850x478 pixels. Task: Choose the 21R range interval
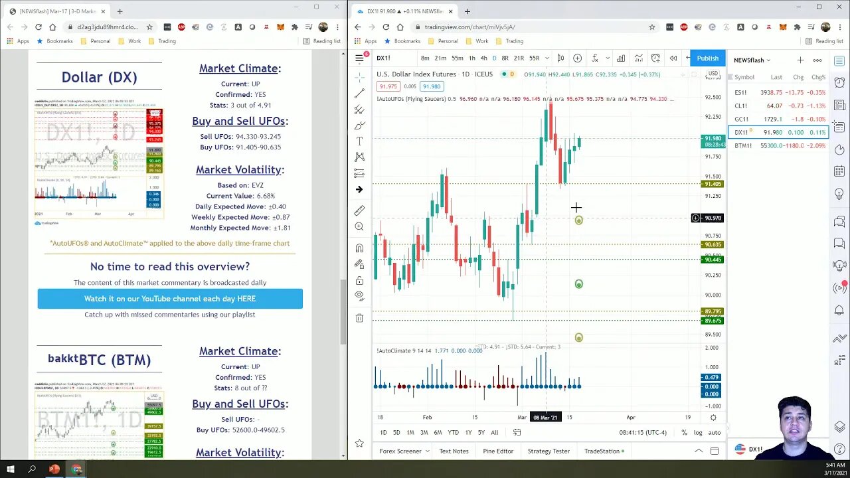pyautogui.click(x=519, y=58)
